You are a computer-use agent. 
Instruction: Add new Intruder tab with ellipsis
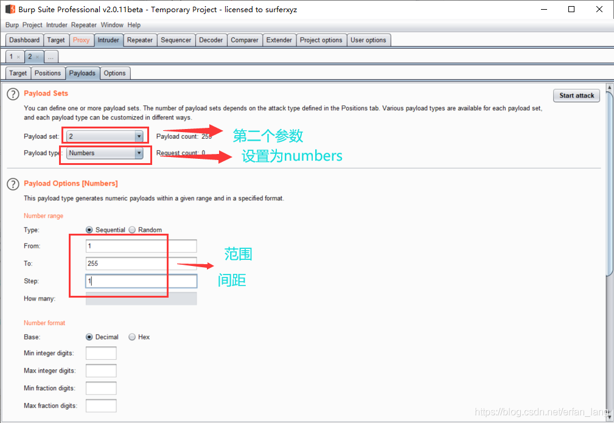click(51, 57)
